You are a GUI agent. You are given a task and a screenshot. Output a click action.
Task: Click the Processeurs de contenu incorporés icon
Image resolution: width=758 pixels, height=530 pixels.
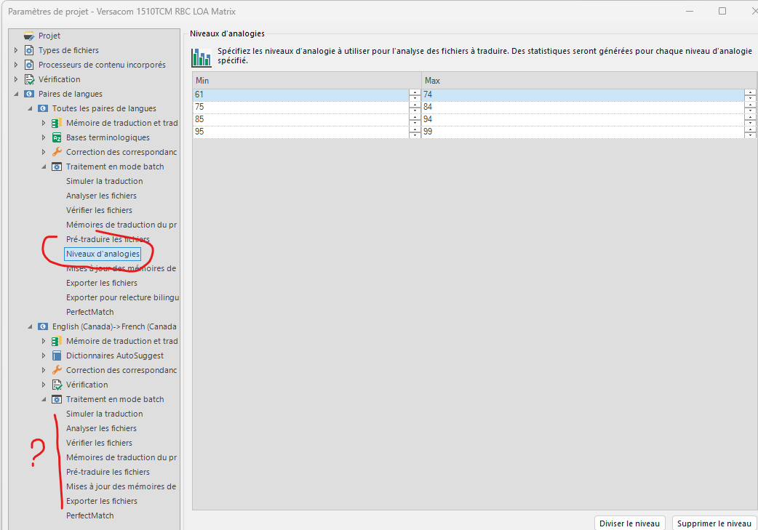point(29,65)
